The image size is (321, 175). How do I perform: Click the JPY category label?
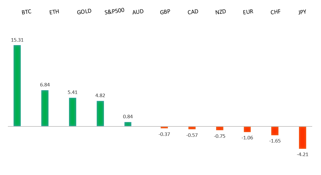point(302,12)
